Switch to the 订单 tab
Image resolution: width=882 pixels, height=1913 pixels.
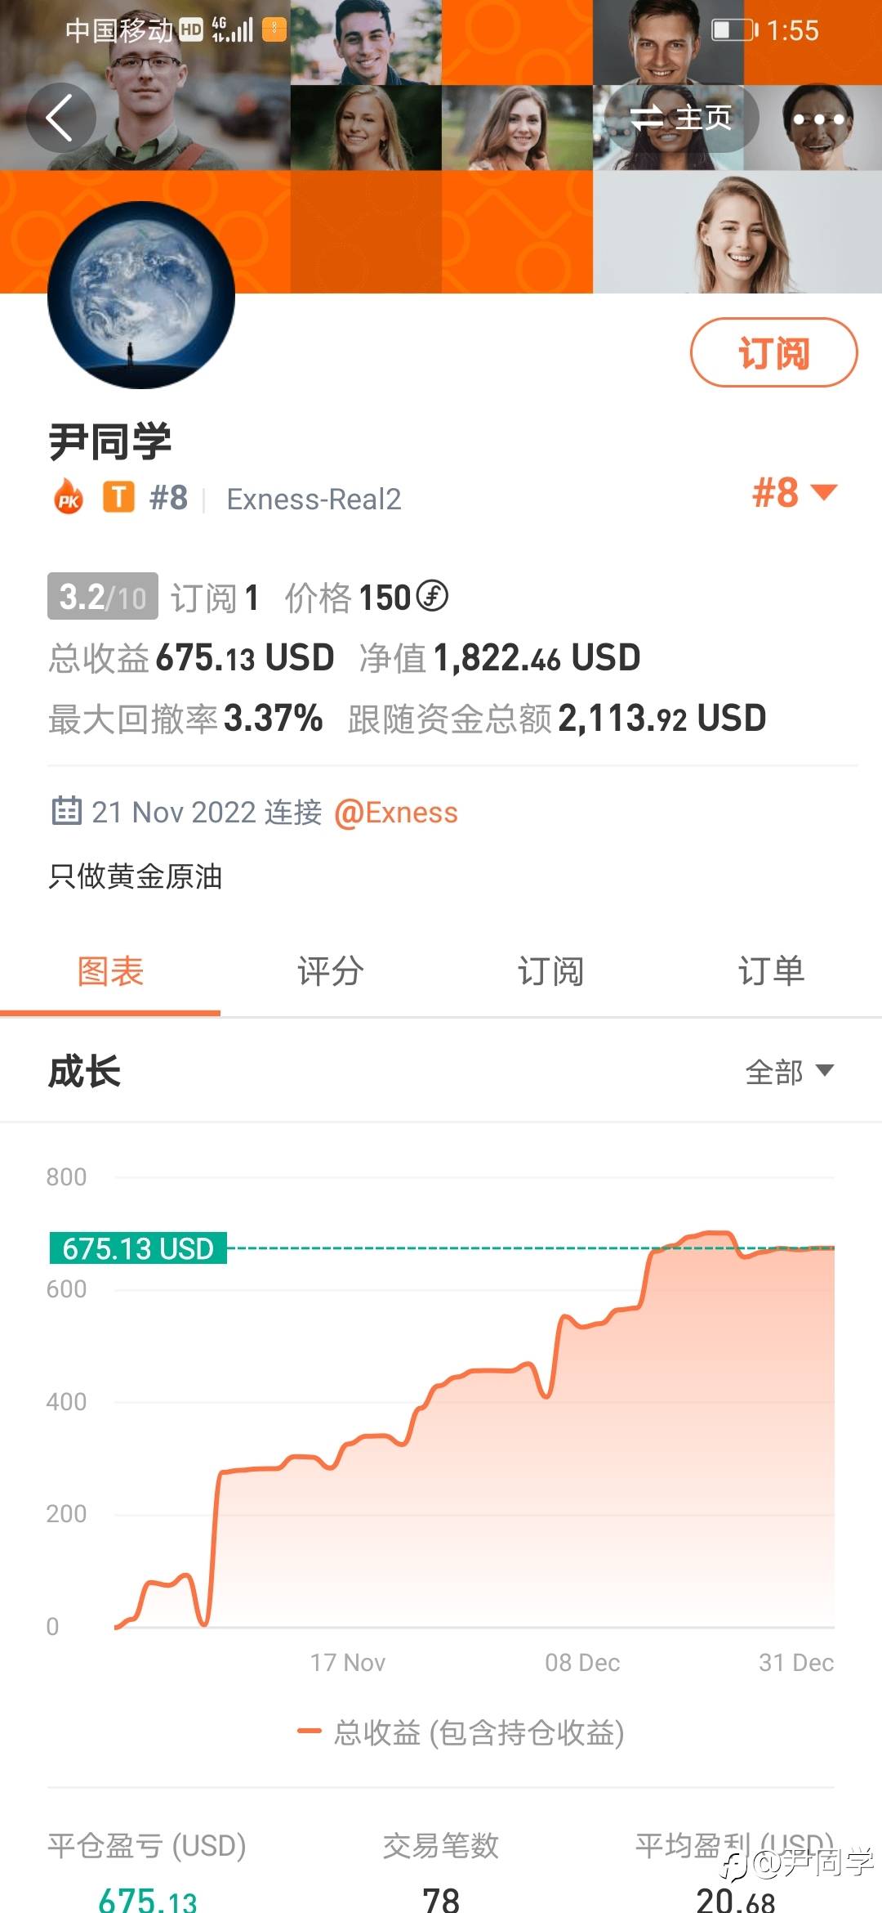click(x=771, y=971)
